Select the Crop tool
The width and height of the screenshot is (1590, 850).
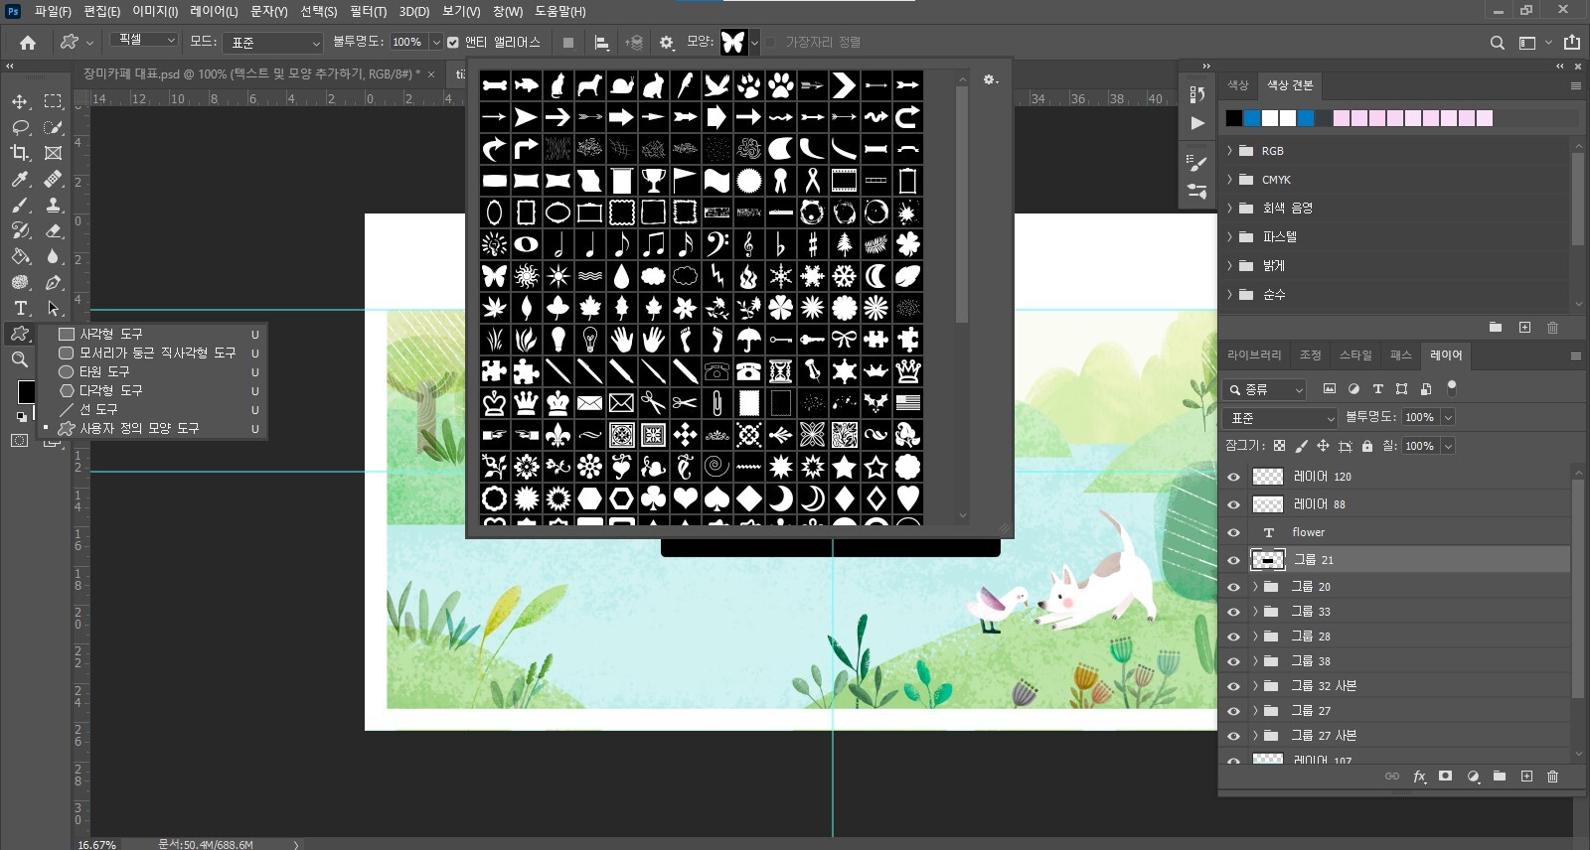pyautogui.click(x=19, y=153)
